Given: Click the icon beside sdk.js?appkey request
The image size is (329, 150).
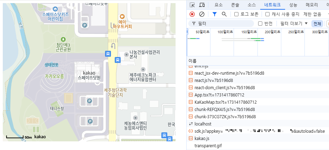Looking at the screenshot, I should click(190, 131).
